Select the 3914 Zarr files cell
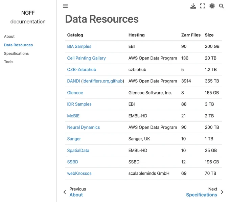The width and height of the screenshot is (230, 202). [186, 81]
